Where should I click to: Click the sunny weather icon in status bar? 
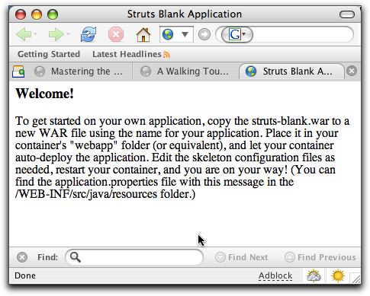[x=338, y=275]
